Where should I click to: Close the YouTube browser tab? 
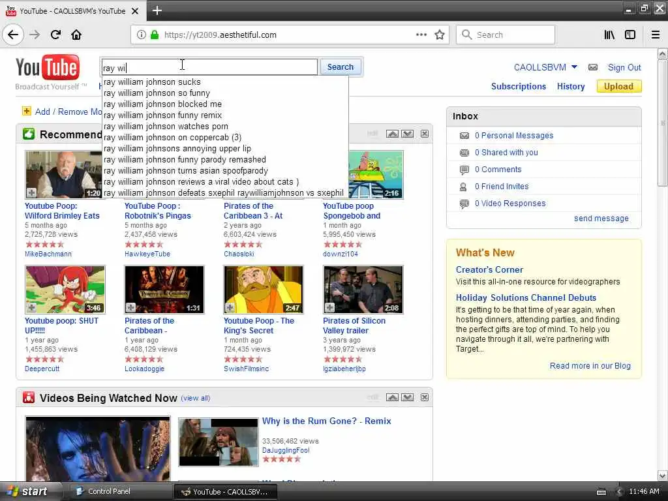pyautogui.click(x=135, y=10)
